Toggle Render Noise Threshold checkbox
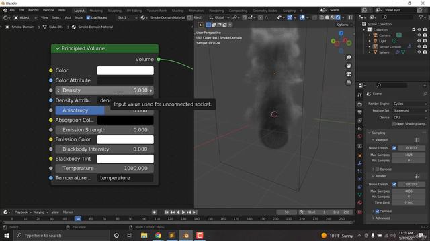The width and height of the screenshot is (430, 241). (x=394, y=185)
